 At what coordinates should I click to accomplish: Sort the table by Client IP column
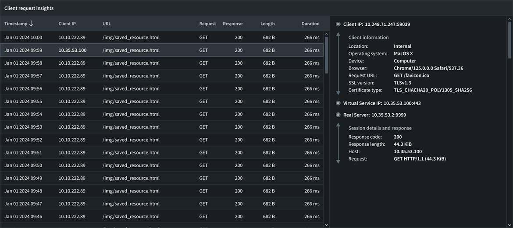click(67, 24)
